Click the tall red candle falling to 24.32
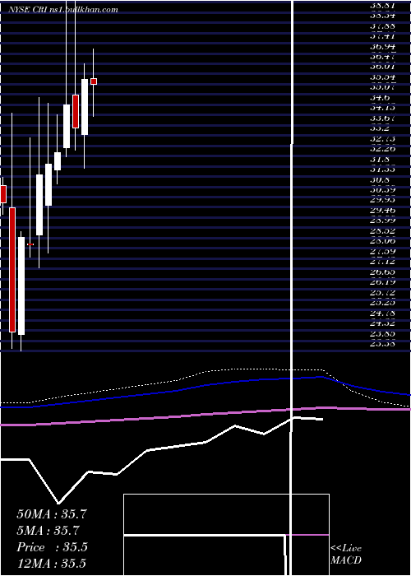 (x=12, y=270)
